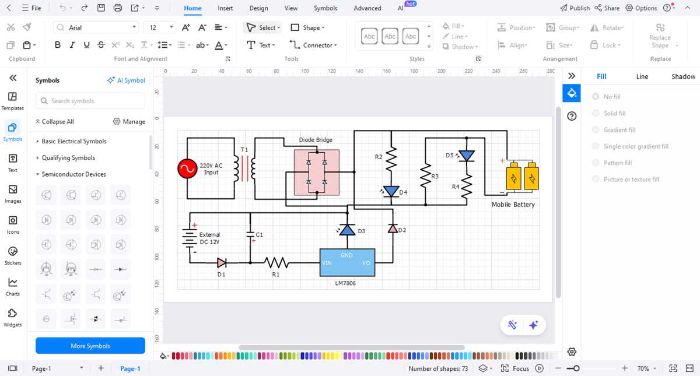This screenshot has height=376, width=700.
Task: Click the page layout icon at bottom left
Action: click(13, 368)
